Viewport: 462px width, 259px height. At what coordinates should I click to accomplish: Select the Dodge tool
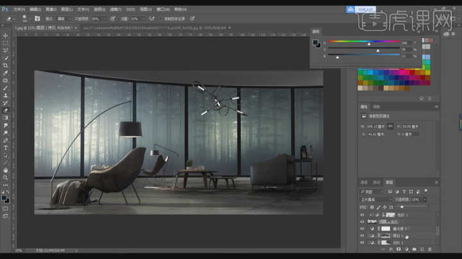coord(5,133)
